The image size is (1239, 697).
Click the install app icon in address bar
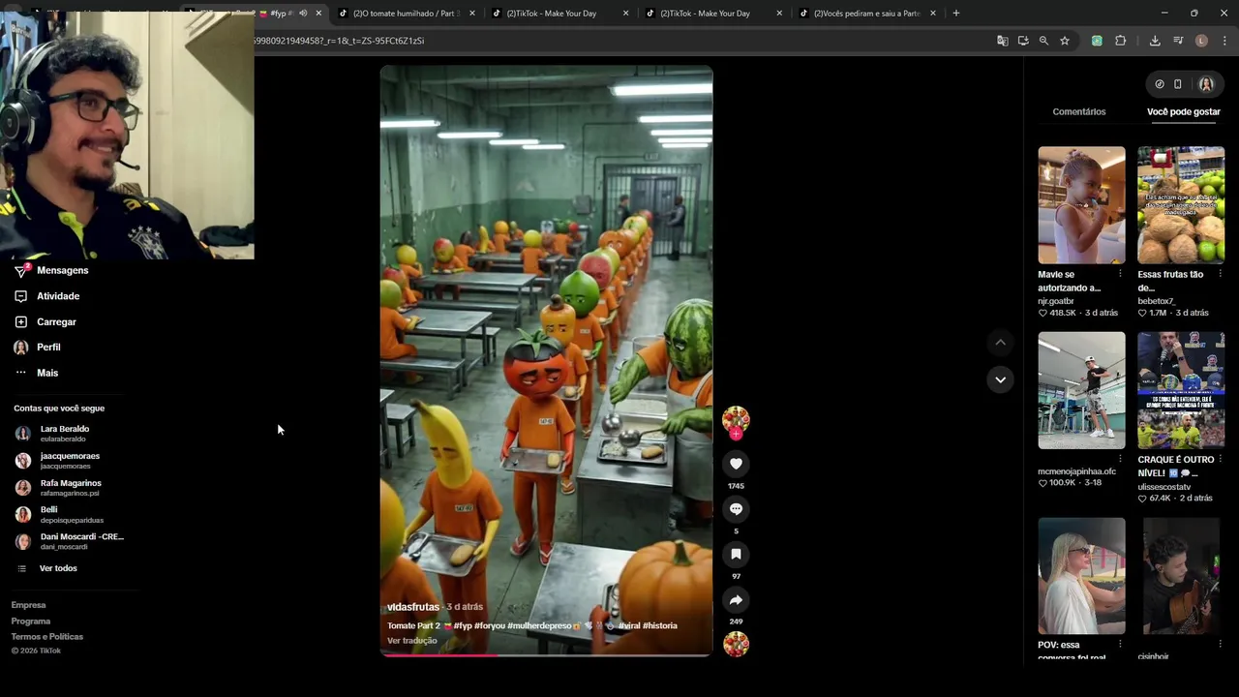coord(1023,41)
